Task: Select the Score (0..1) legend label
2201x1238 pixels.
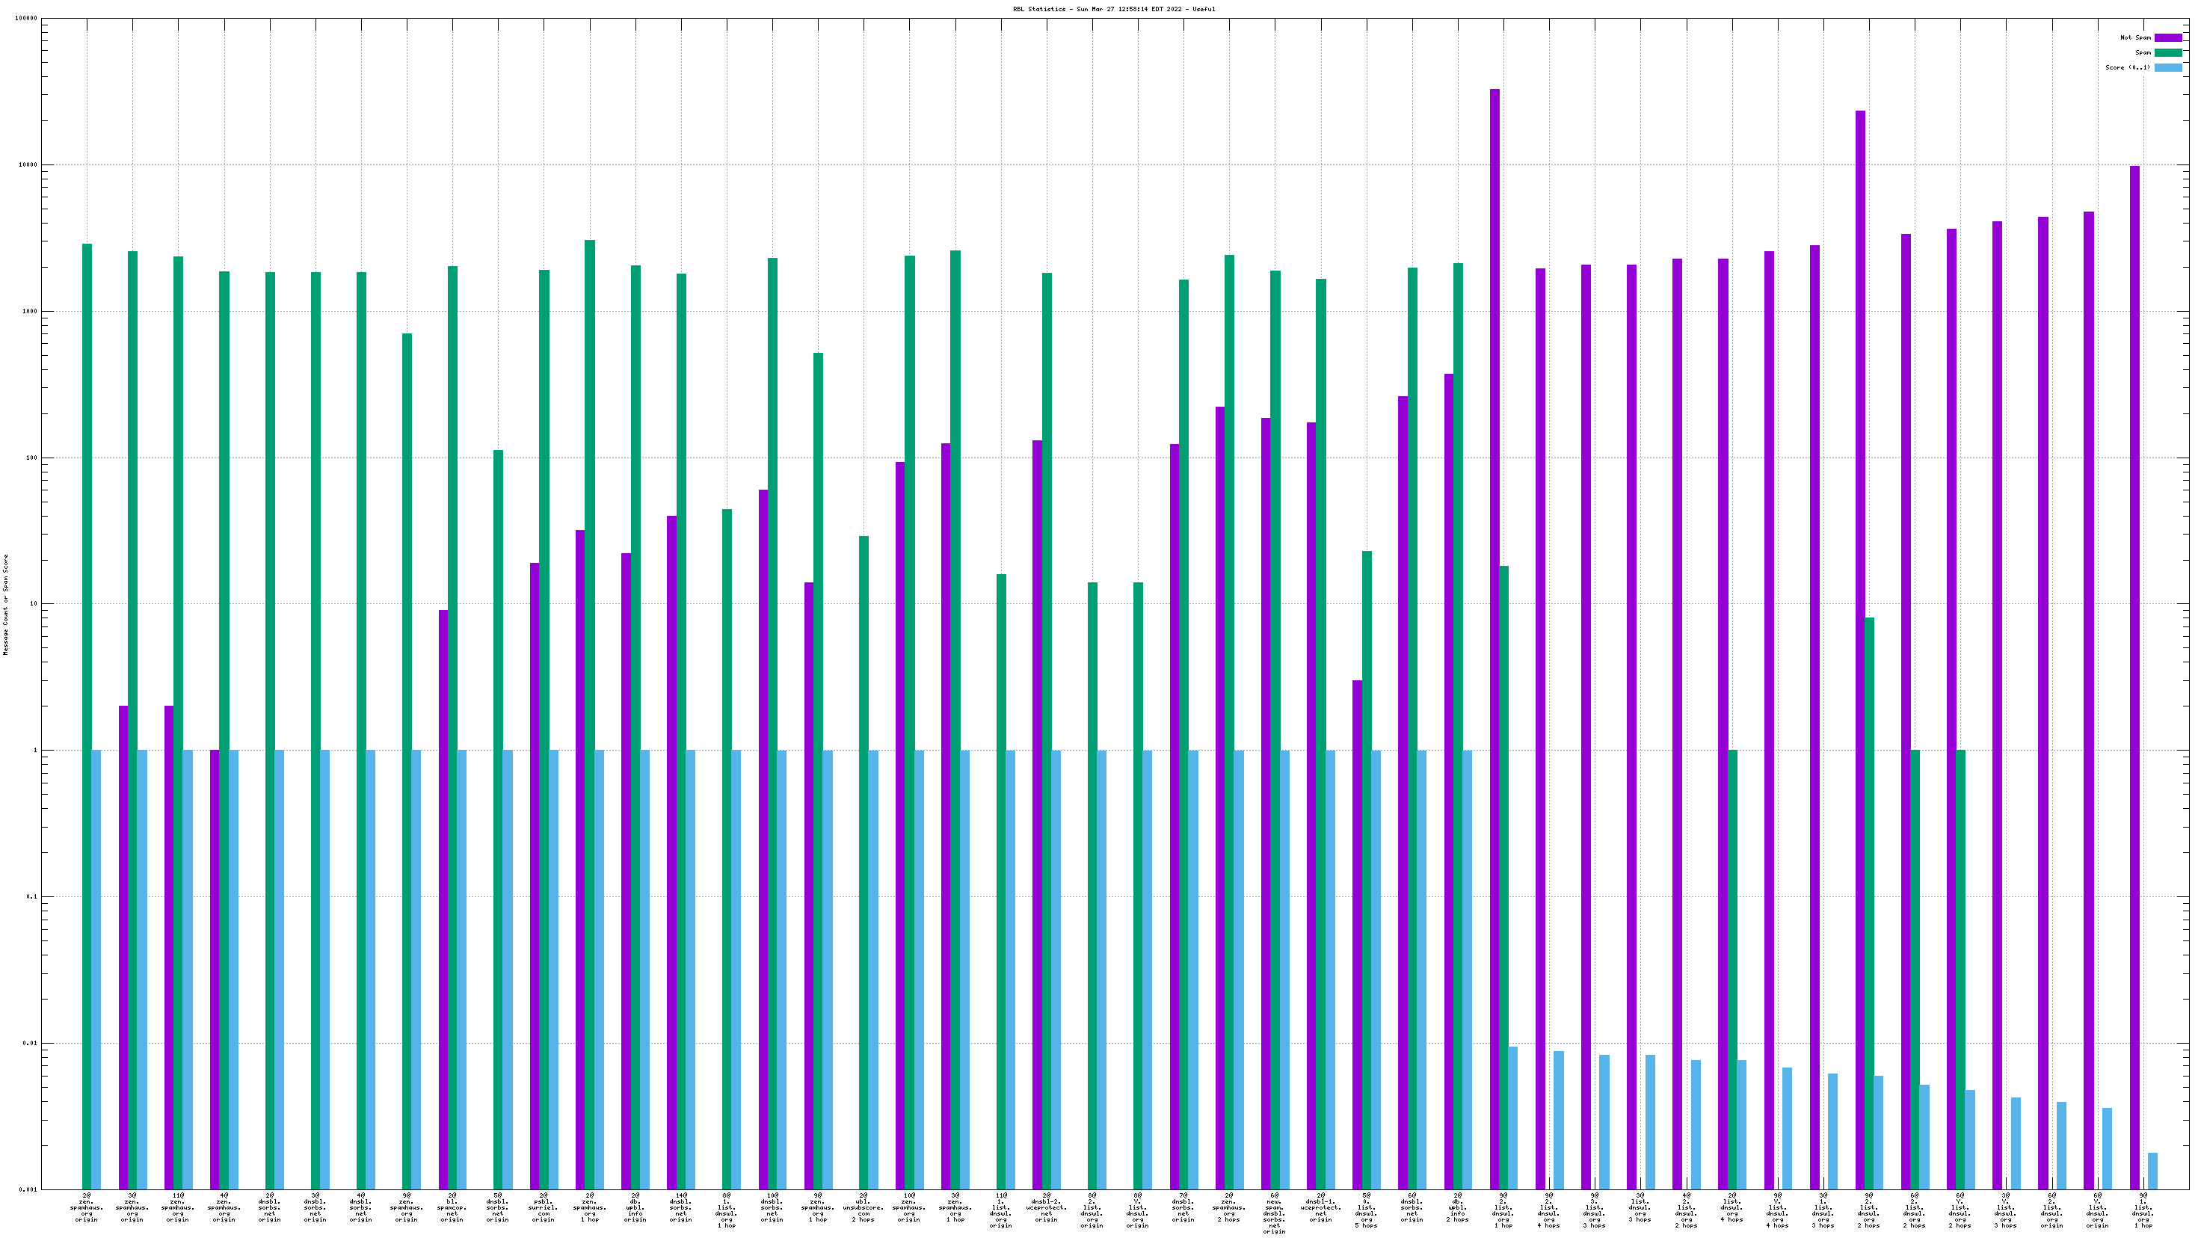Action: pos(2128,67)
